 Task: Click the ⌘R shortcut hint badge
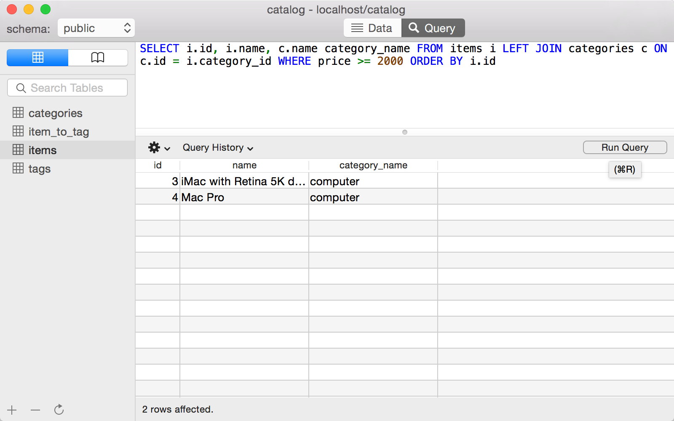click(x=625, y=170)
